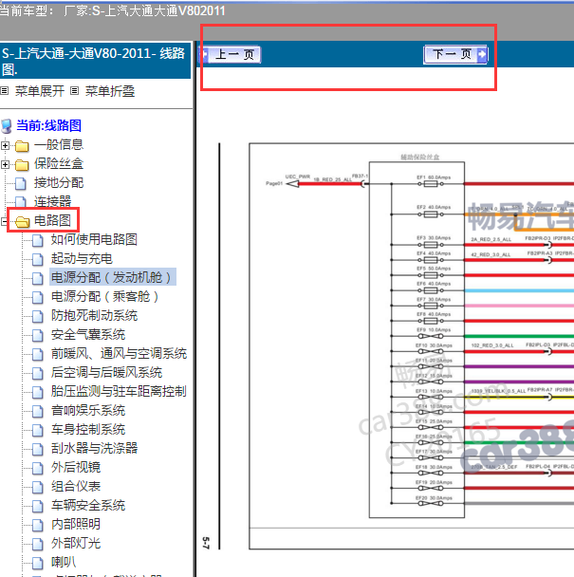Click page icon beside 车身控制系统
This screenshot has height=577, width=574.
(38, 431)
